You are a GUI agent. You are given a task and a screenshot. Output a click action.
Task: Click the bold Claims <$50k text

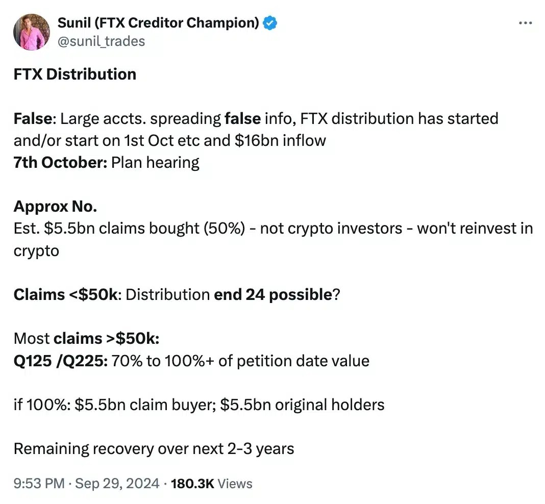point(66,295)
